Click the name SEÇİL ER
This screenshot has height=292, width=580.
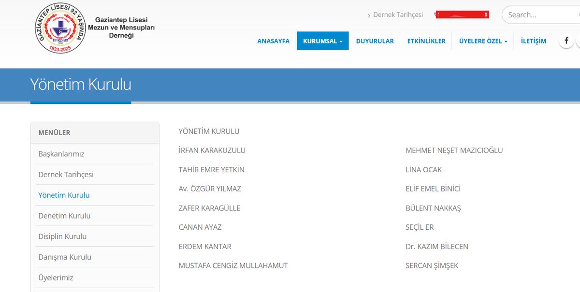(420, 227)
